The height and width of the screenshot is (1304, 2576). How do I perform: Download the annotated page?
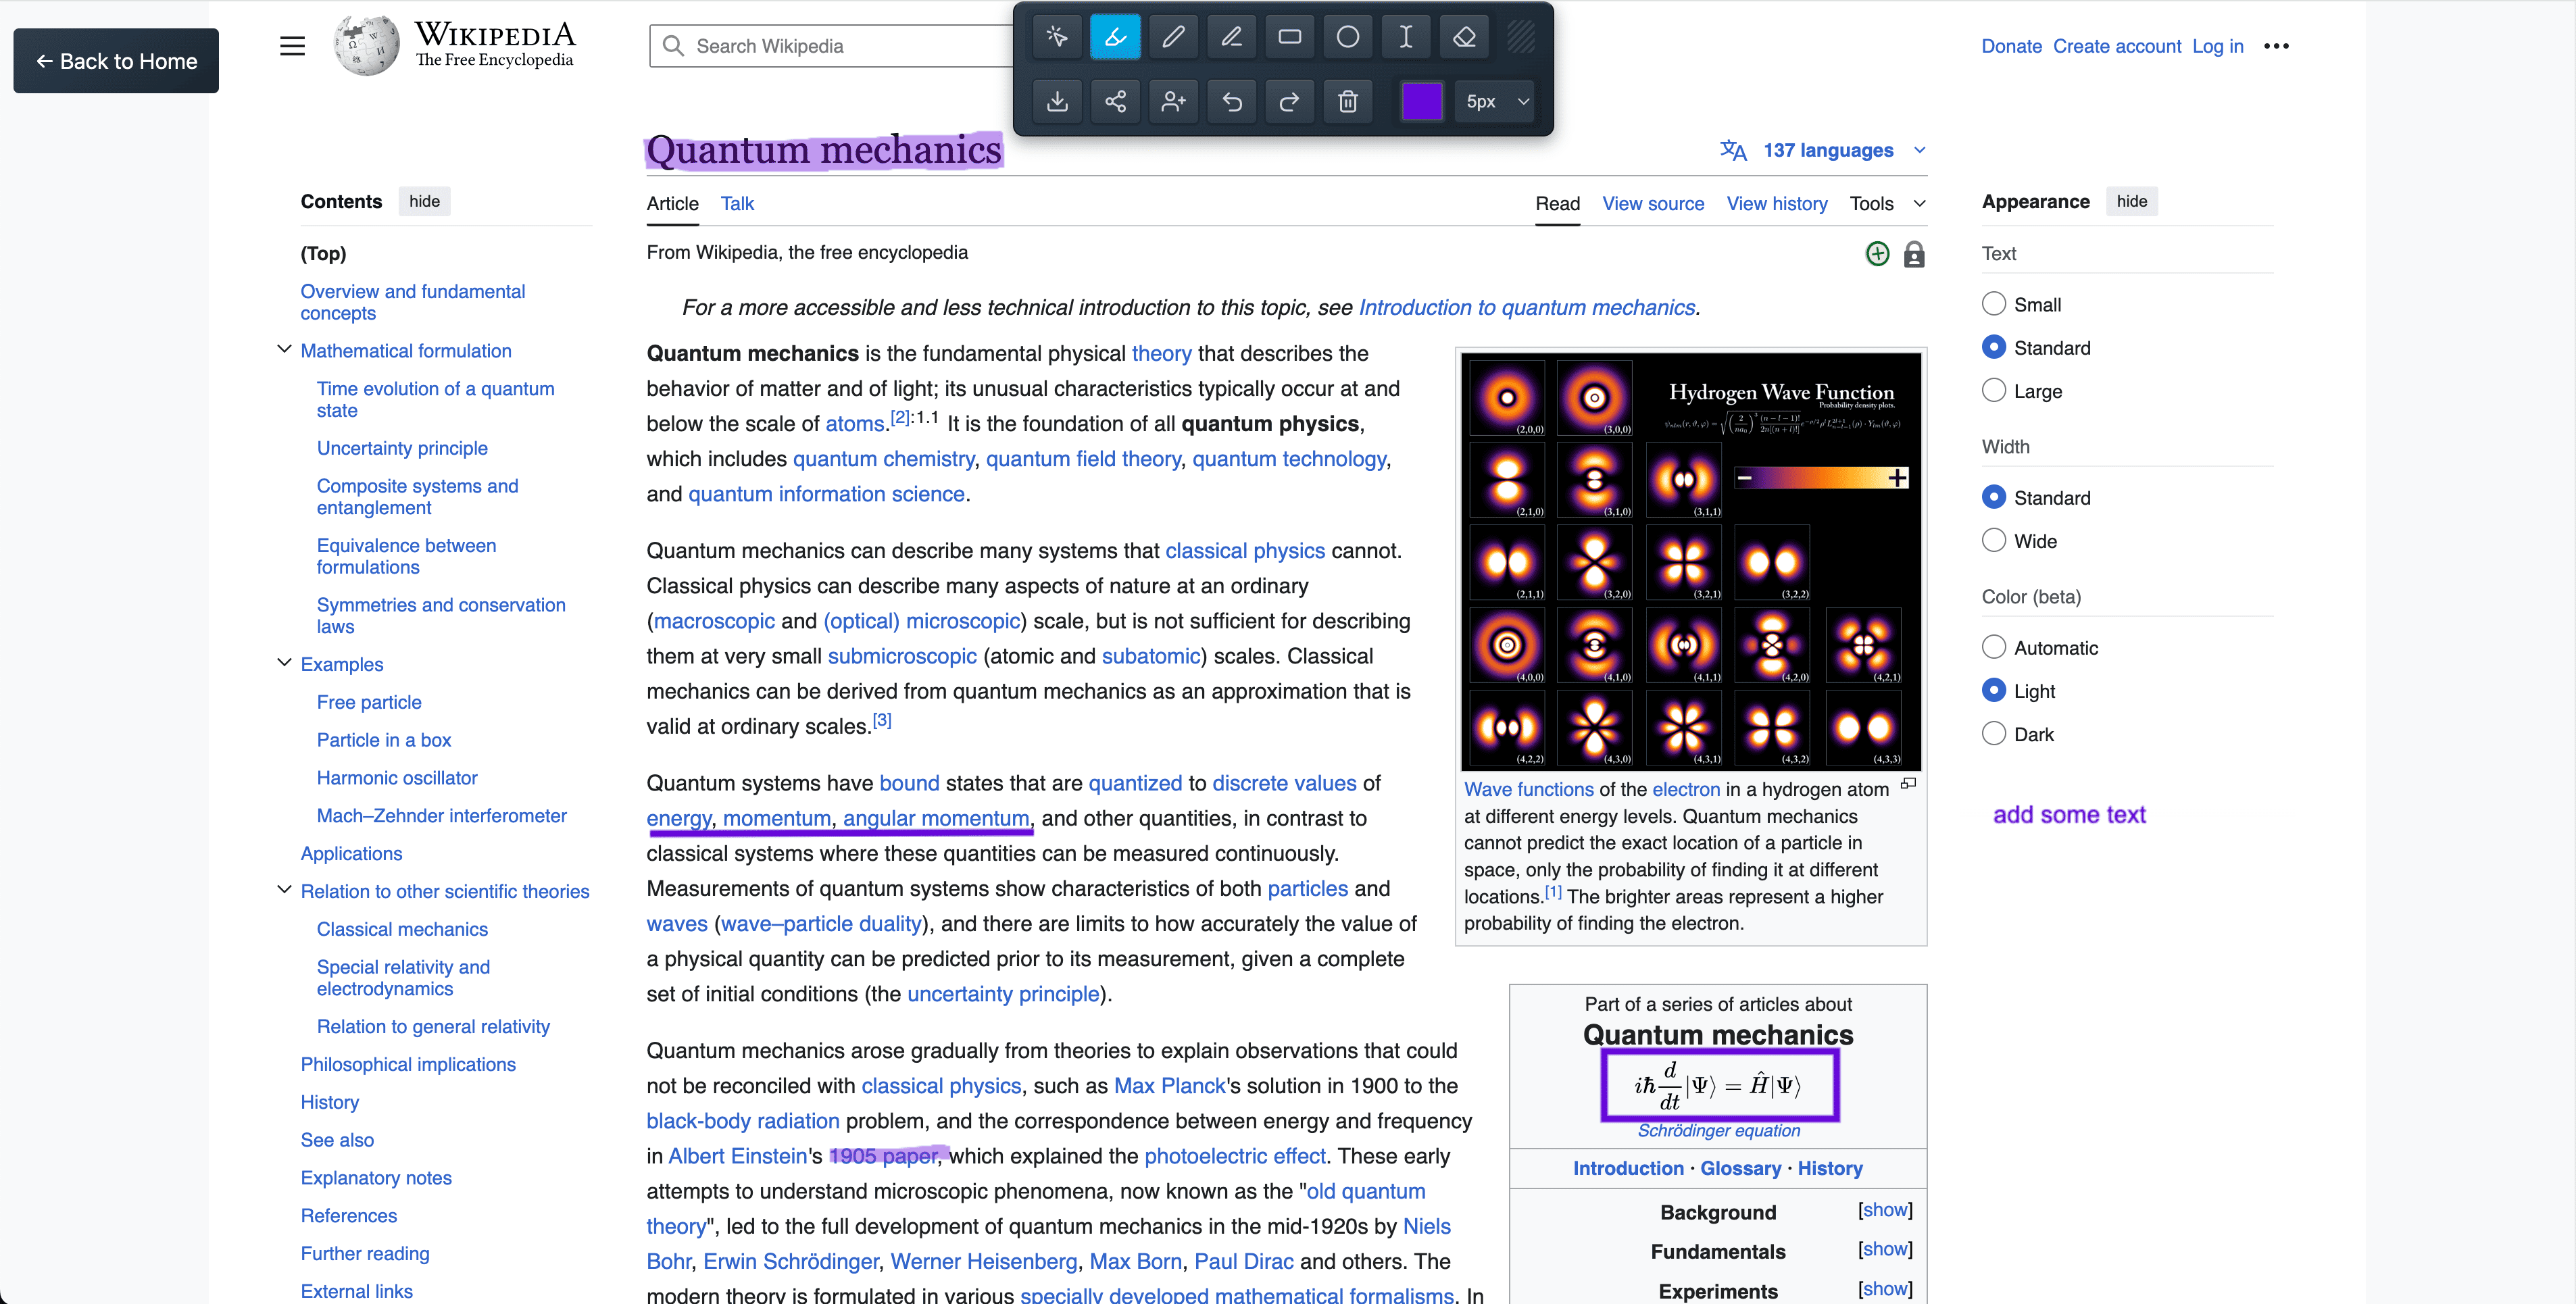click(x=1057, y=101)
